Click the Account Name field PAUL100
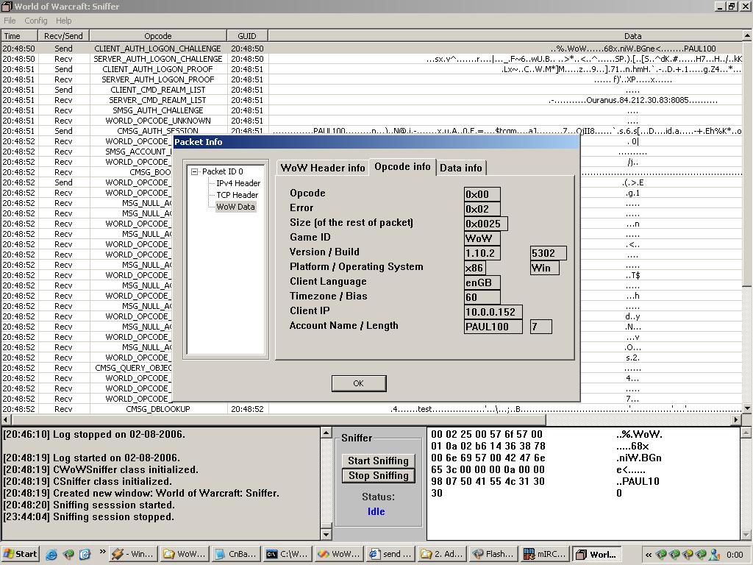Image resolution: width=753 pixels, height=565 pixels. [x=493, y=327]
